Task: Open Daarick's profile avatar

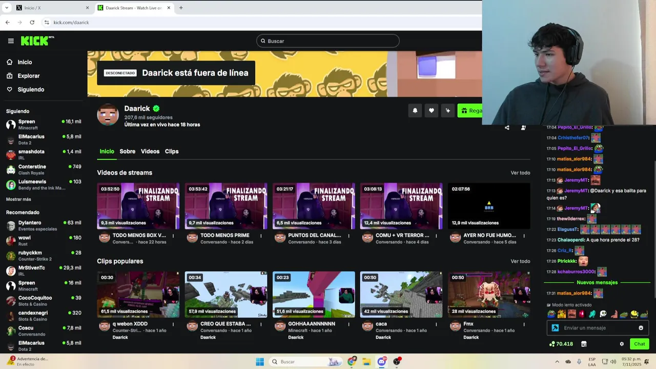Action: click(108, 114)
